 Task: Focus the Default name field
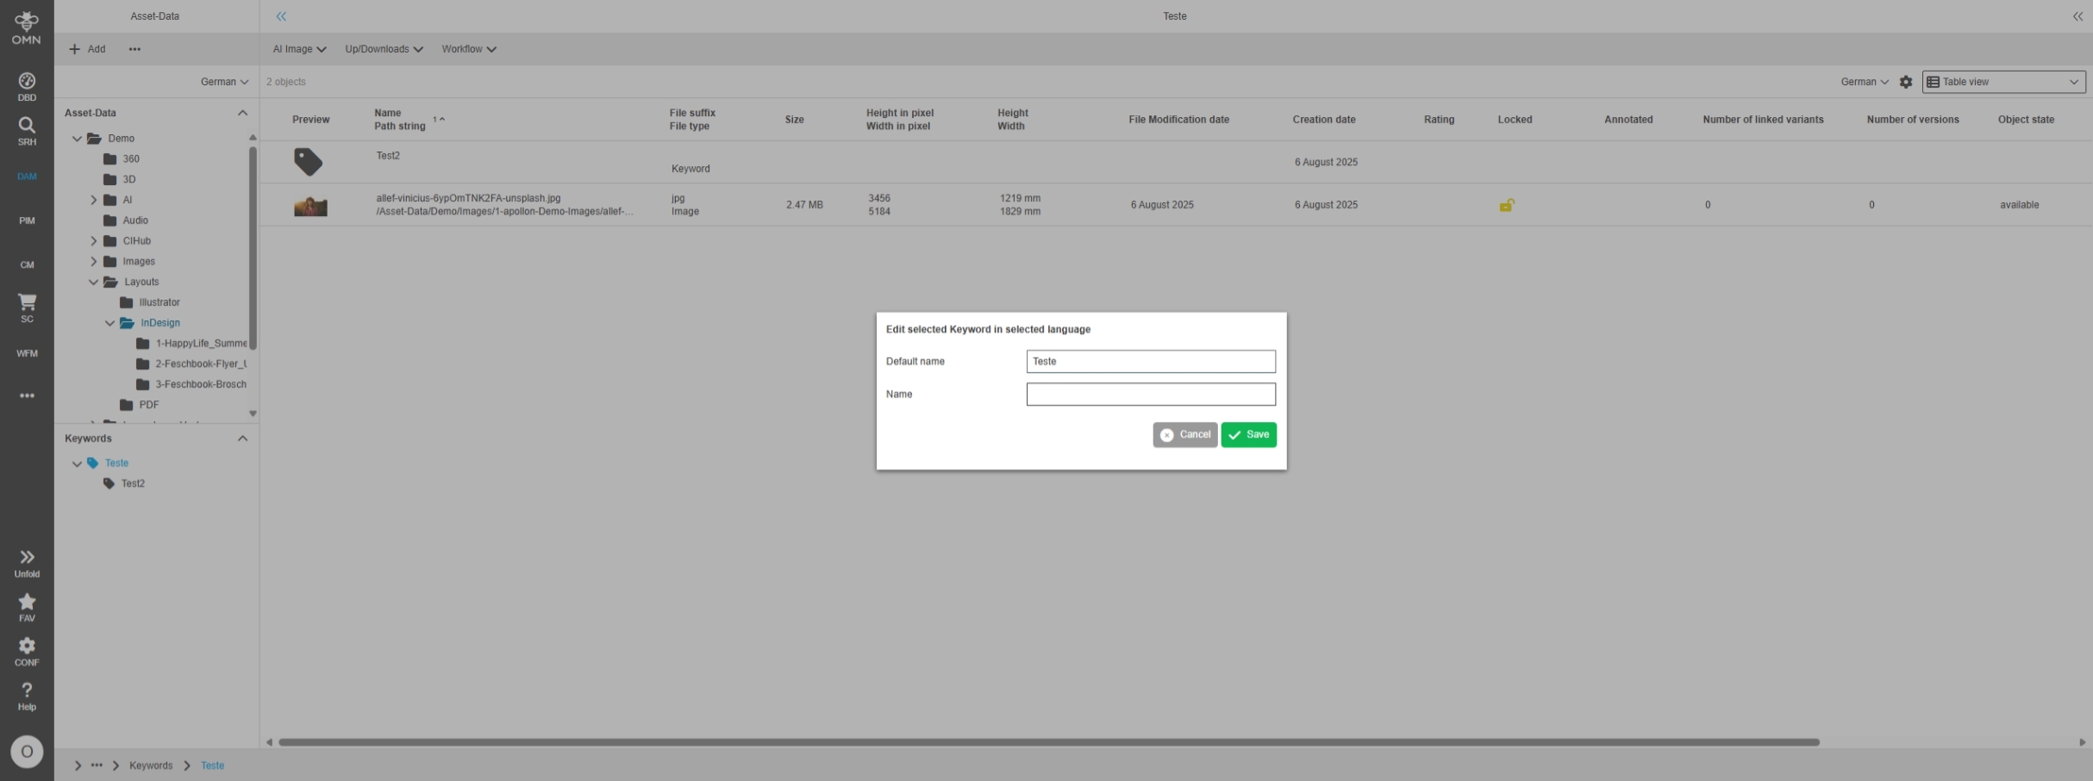[1151, 362]
